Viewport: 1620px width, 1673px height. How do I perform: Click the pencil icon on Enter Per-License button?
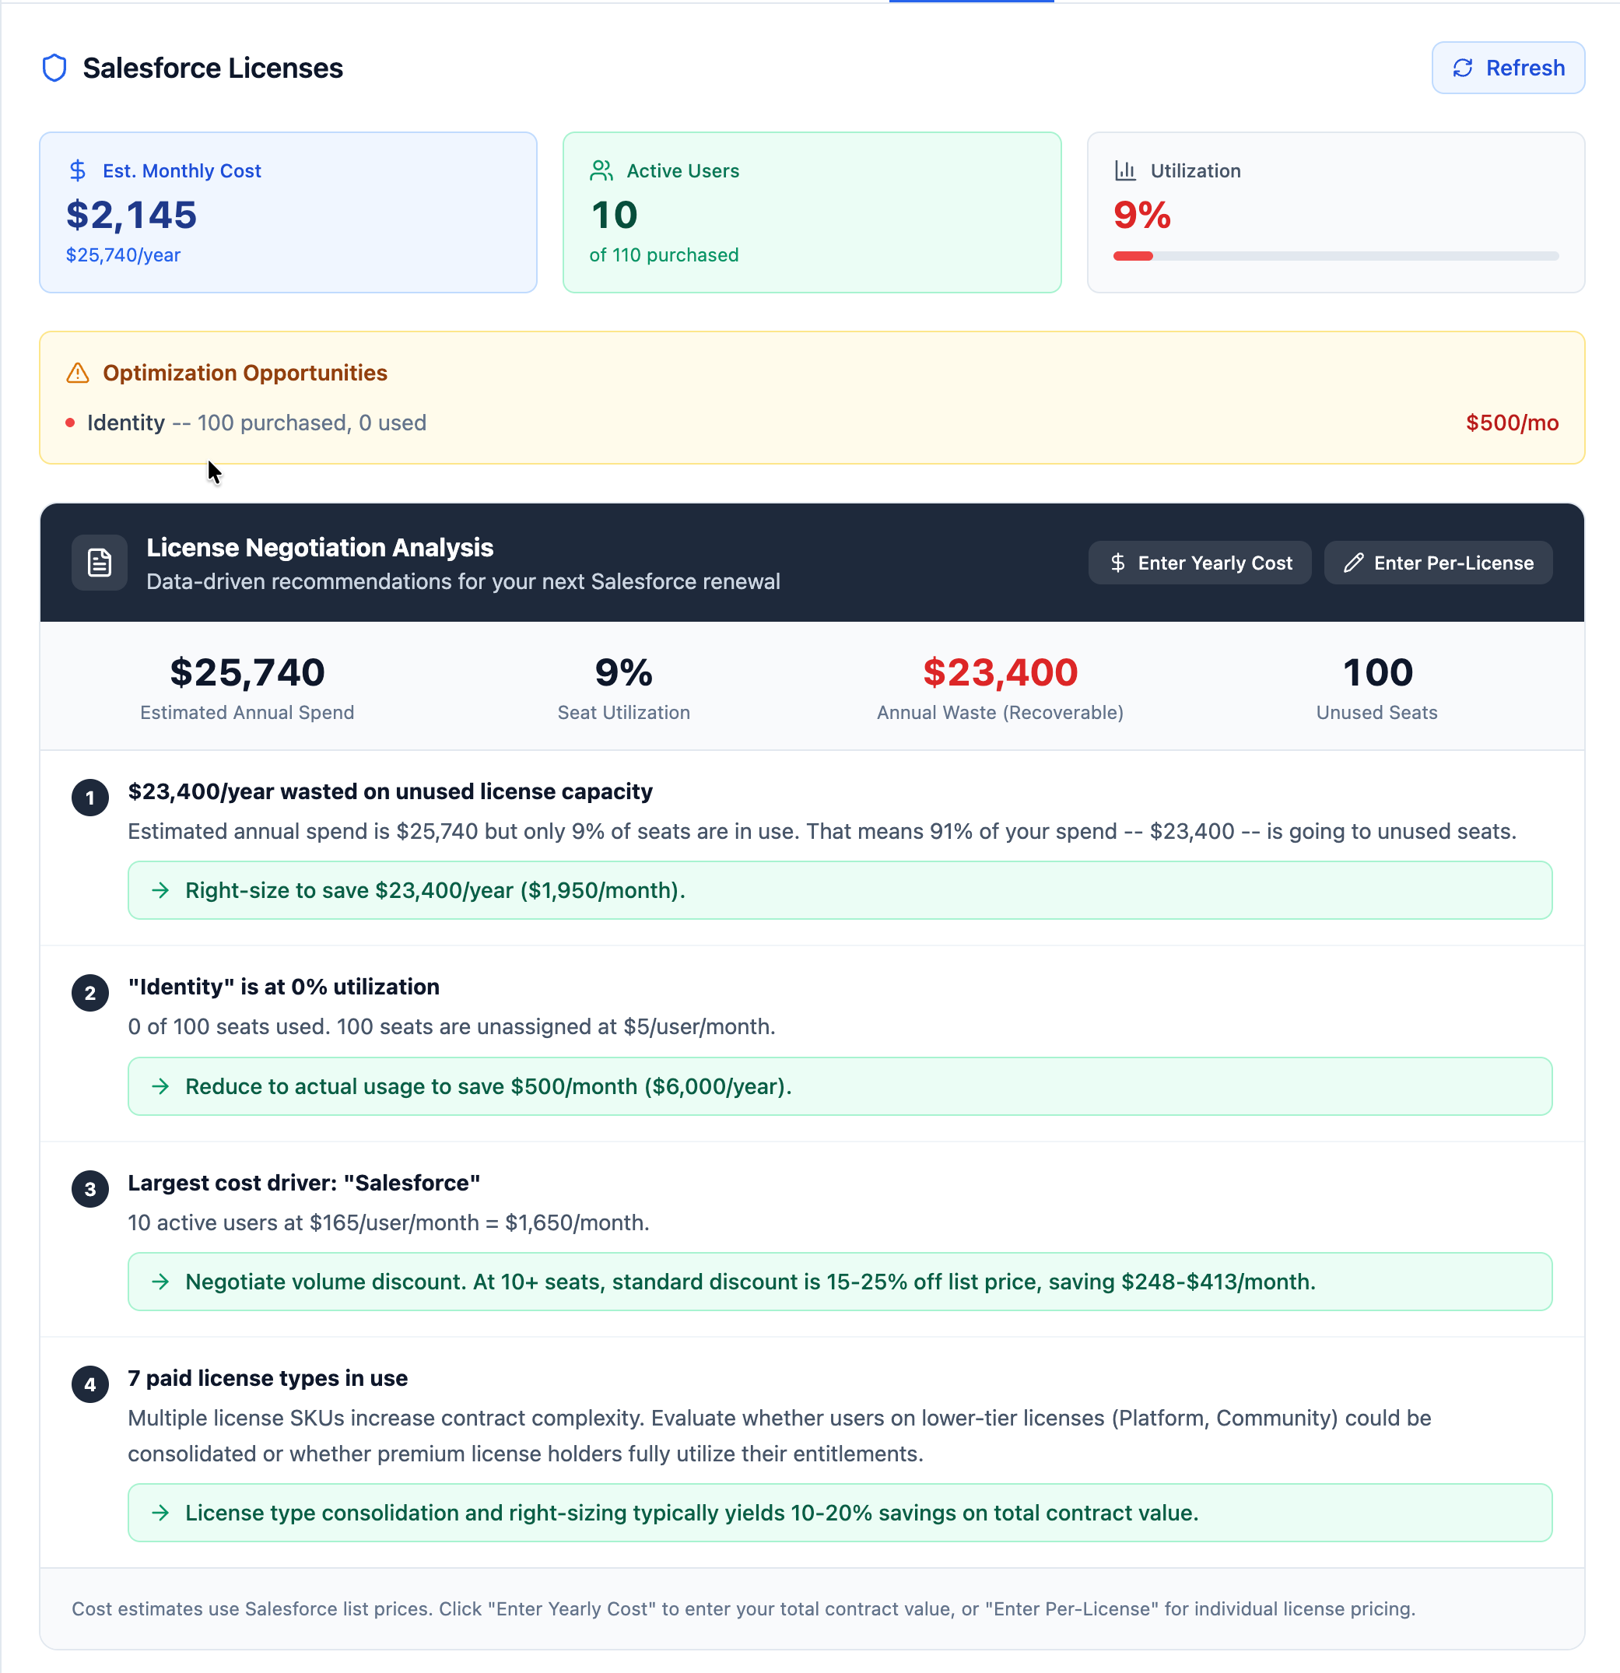(1353, 563)
